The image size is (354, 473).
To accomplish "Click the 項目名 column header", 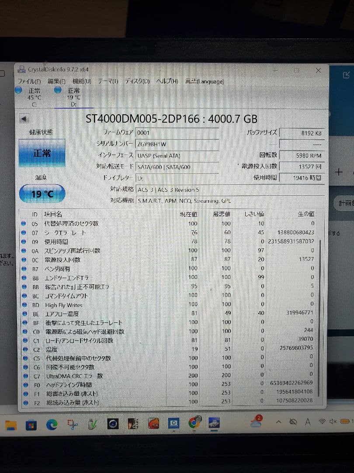I will coord(53,214).
